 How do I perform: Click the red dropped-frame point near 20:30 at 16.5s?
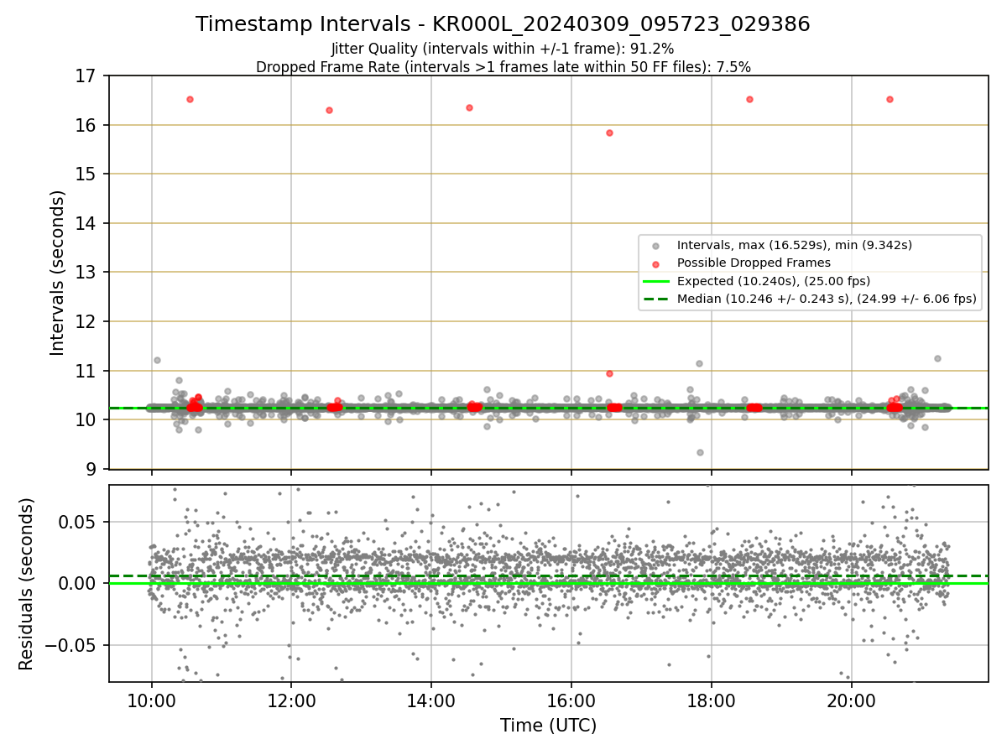pos(890,99)
